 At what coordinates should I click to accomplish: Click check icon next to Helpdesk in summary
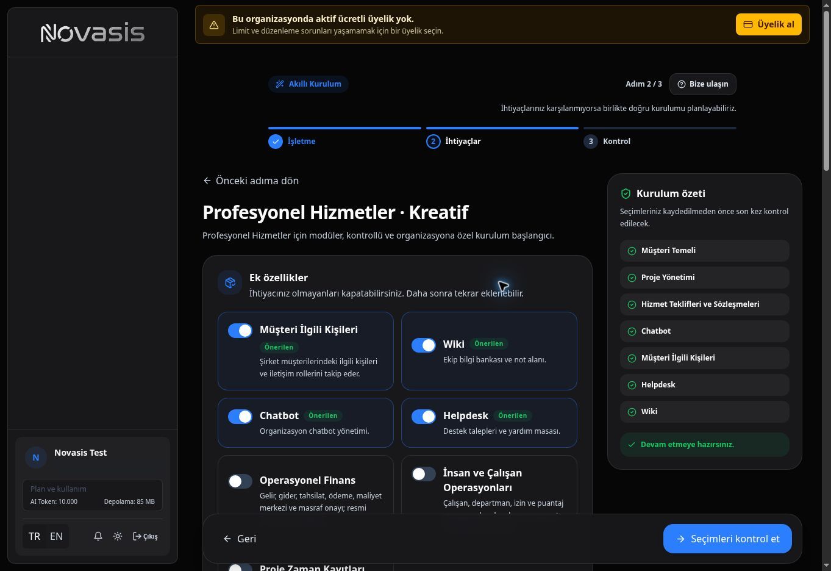pos(632,385)
